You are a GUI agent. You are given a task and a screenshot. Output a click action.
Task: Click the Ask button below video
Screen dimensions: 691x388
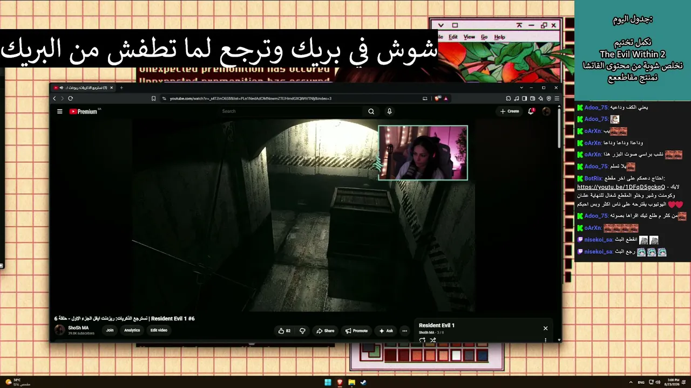click(387, 331)
